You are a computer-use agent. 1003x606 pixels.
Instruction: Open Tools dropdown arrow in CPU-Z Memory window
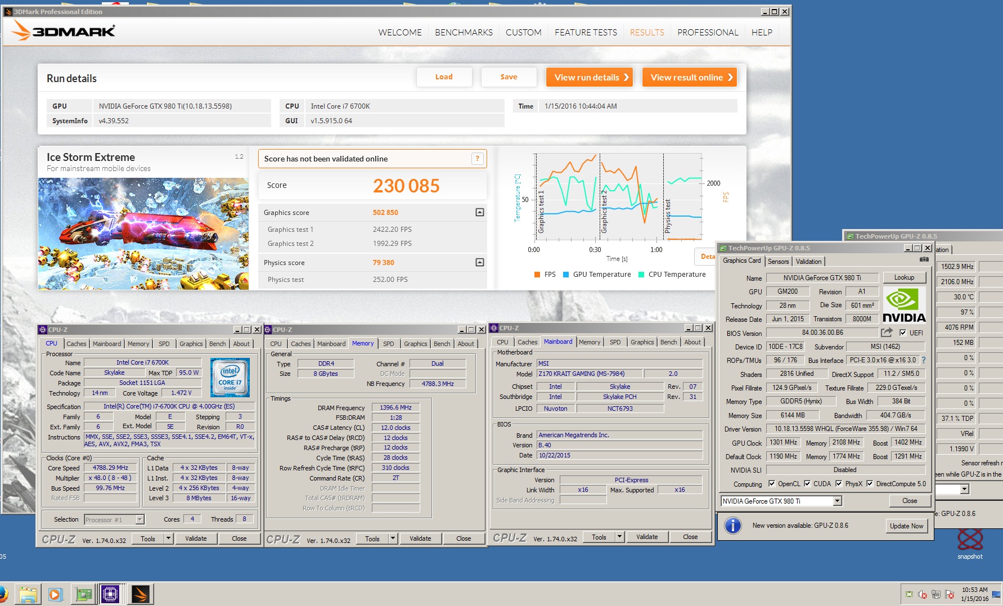tap(393, 538)
